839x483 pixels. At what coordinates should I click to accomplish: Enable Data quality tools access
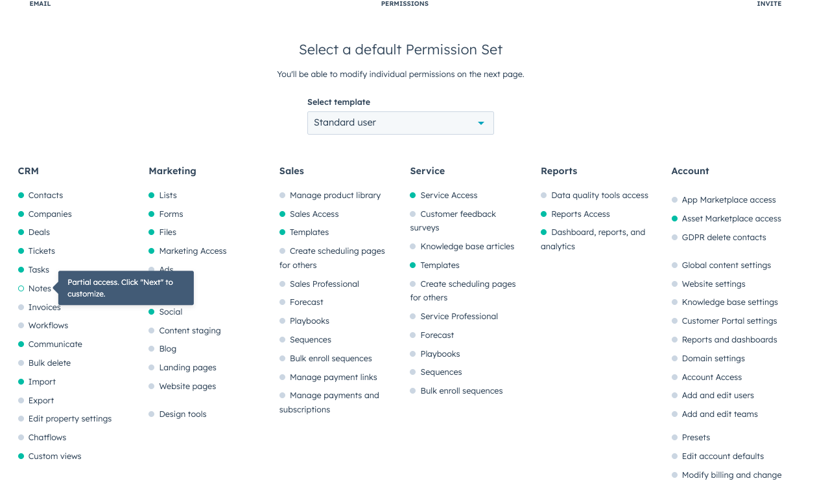(x=543, y=195)
